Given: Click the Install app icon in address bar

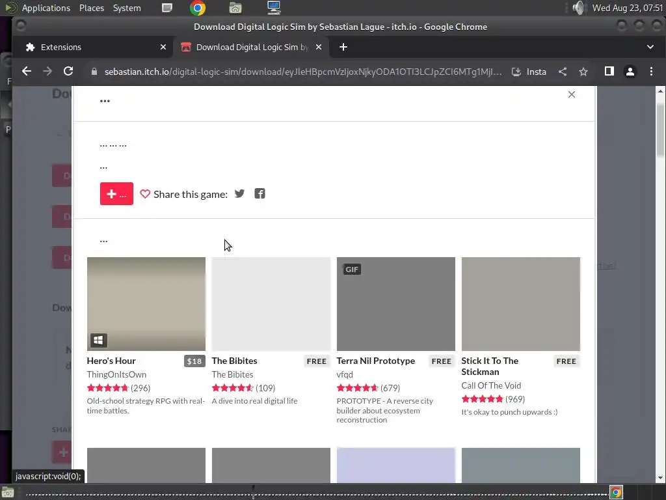Looking at the screenshot, I should pos(529,72).
